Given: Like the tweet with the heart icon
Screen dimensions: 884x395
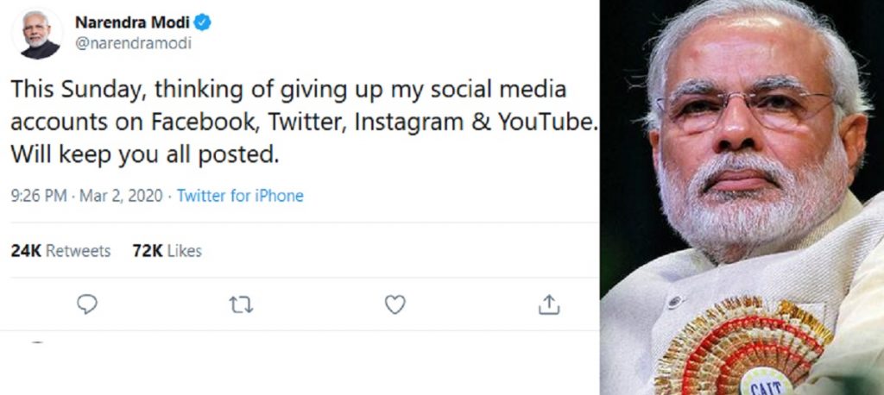Looking at the screenshot, I should [395, 304].
